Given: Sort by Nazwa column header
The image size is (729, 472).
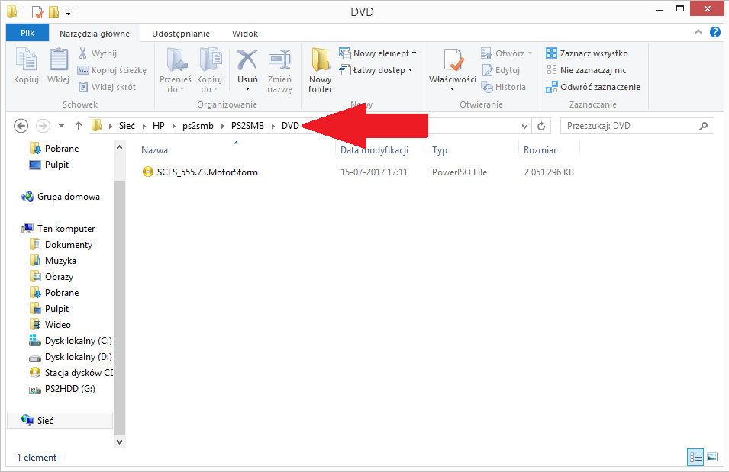Looking at the screenshot, I should [155, 150].
